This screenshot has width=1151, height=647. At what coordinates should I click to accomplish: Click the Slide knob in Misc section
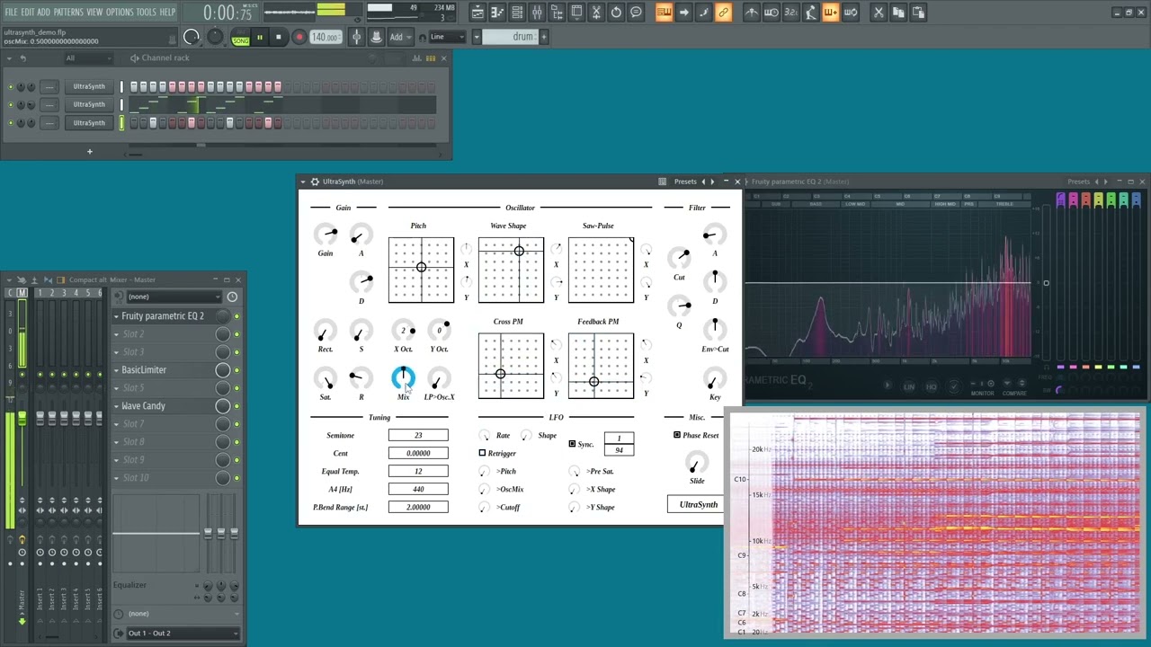pos(697,463)
